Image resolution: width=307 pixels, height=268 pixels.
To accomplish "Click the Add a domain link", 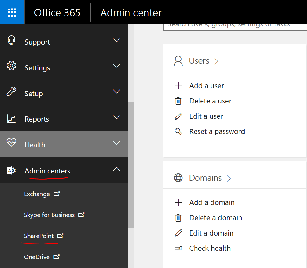I will 212,202.
